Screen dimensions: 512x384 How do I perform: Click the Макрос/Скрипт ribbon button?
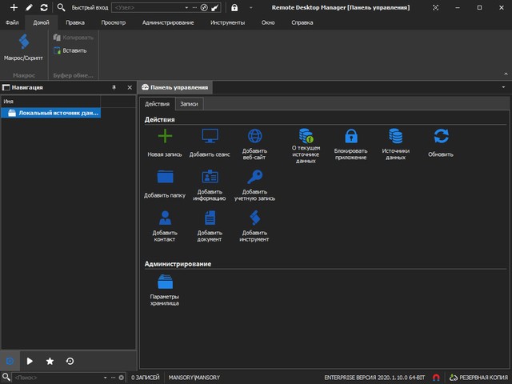pyautogui.click(x=23, y=47)
